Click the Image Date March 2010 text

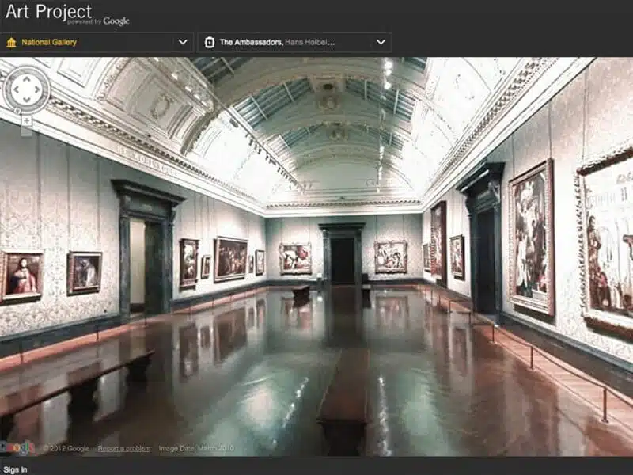198,447
